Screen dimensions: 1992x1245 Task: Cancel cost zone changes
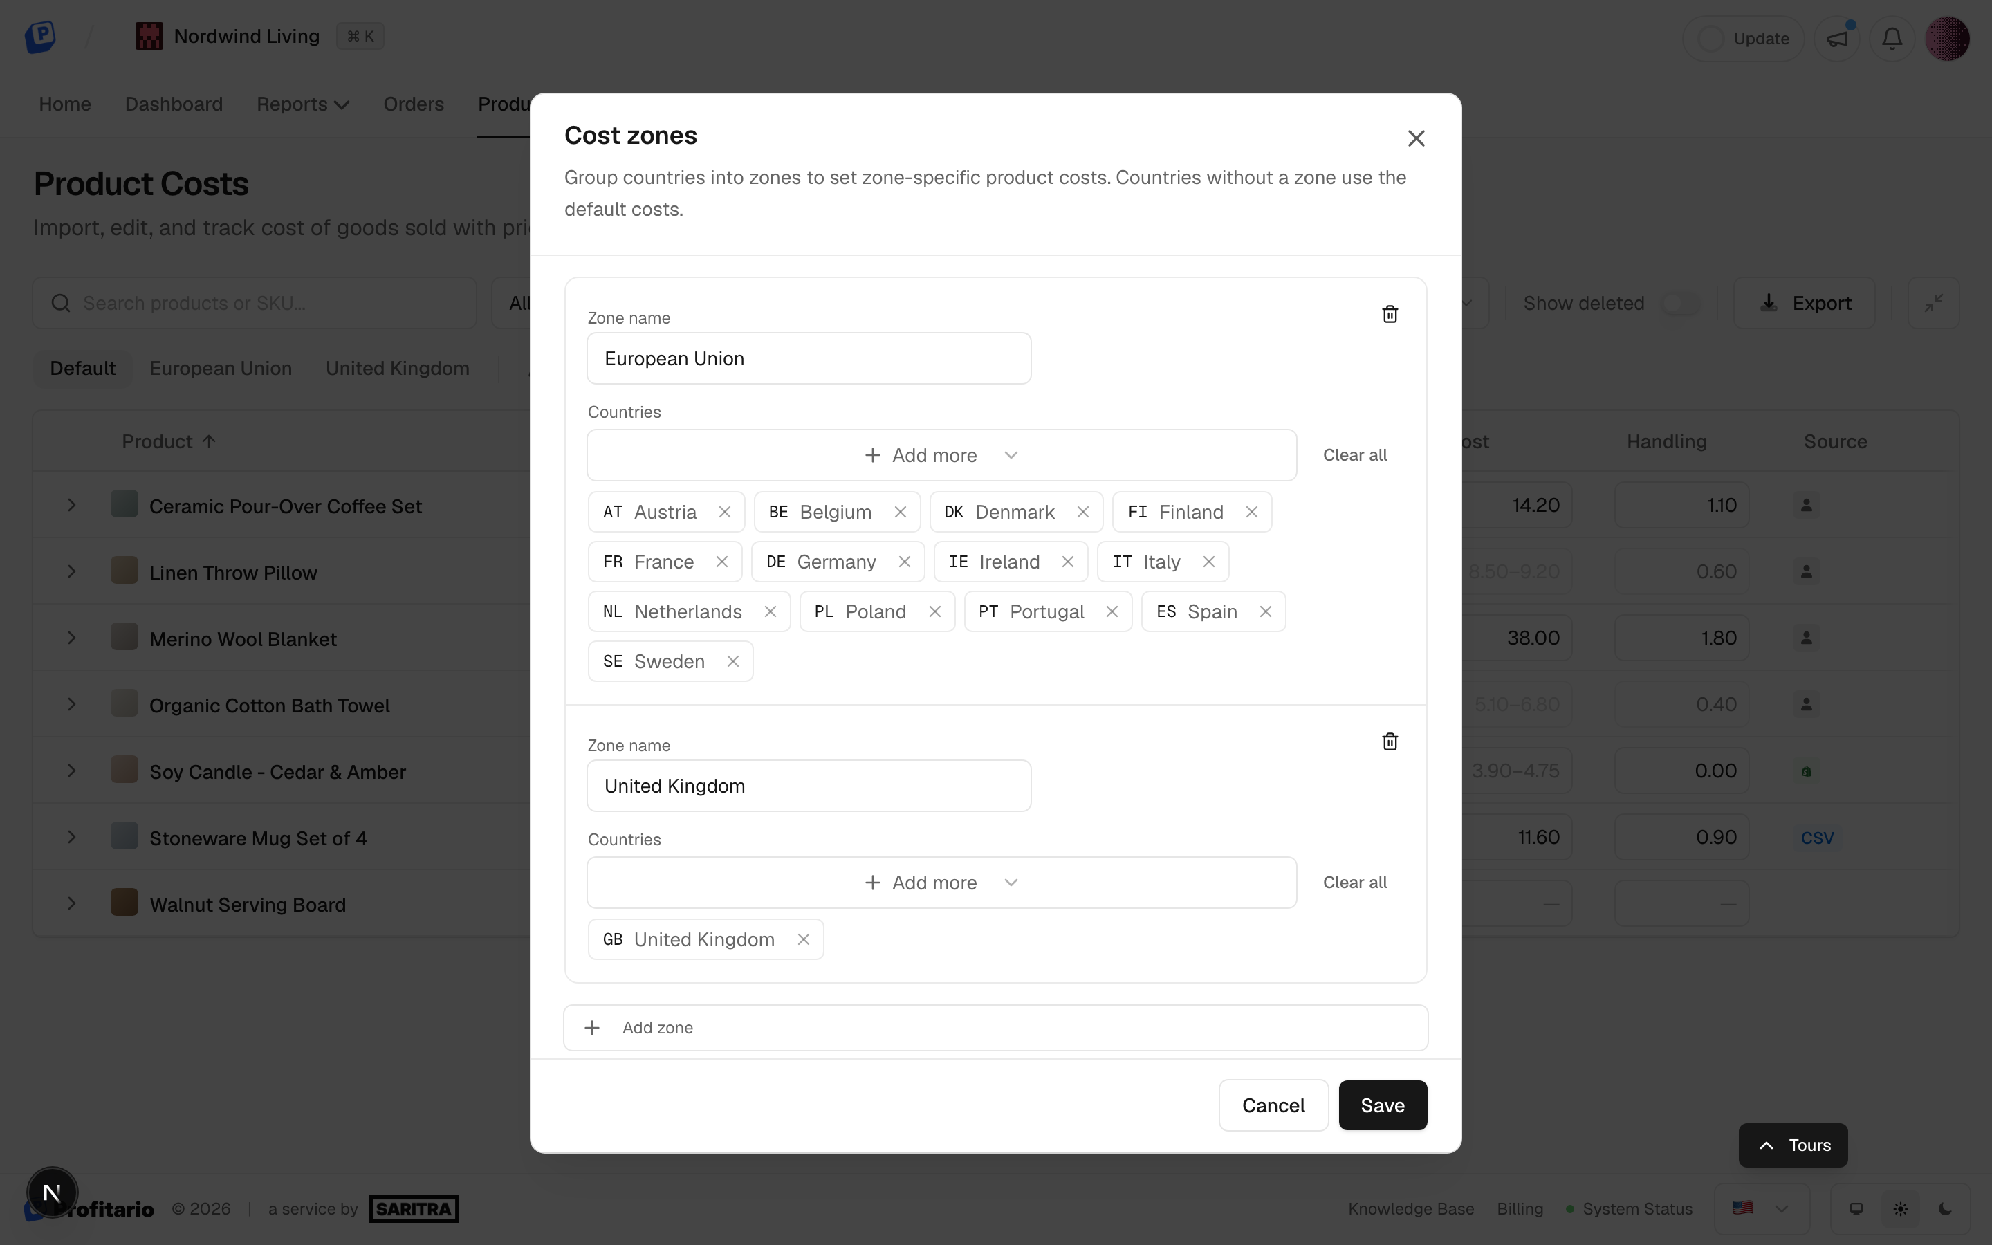(x=1273, y=1105)
